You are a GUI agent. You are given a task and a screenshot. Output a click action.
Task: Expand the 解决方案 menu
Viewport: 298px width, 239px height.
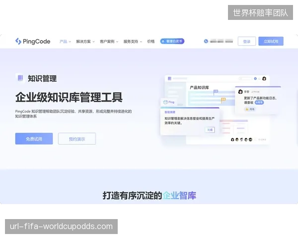click(x=85, y=41)
